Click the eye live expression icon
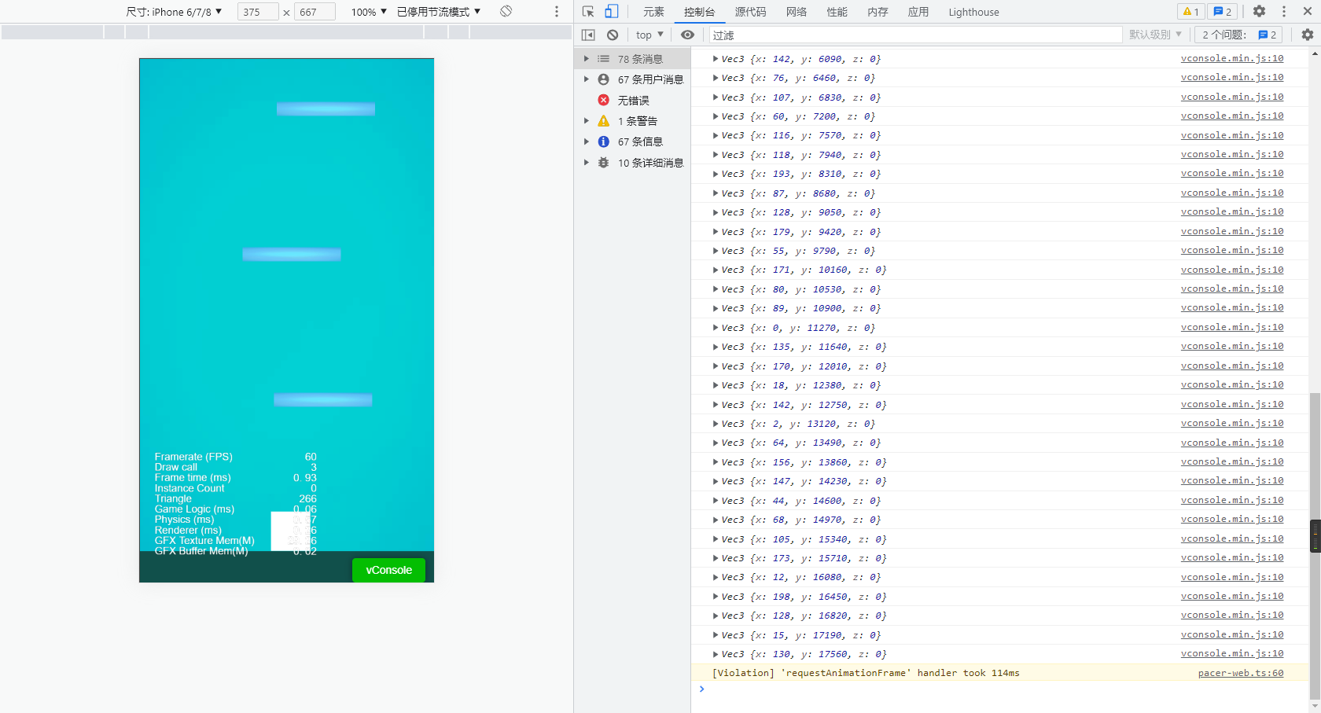Image resolution: width=1321 pixels, height=713 pixels. [687, 35]
